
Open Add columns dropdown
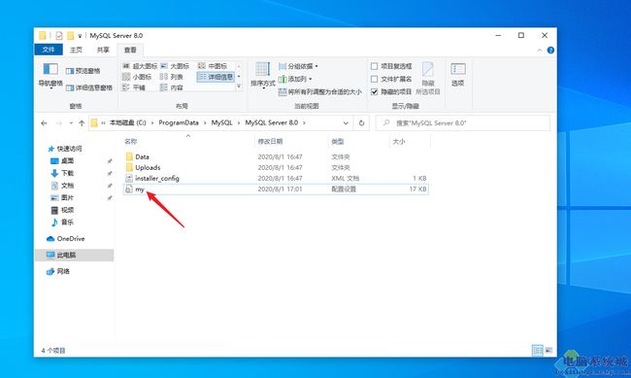295,79
